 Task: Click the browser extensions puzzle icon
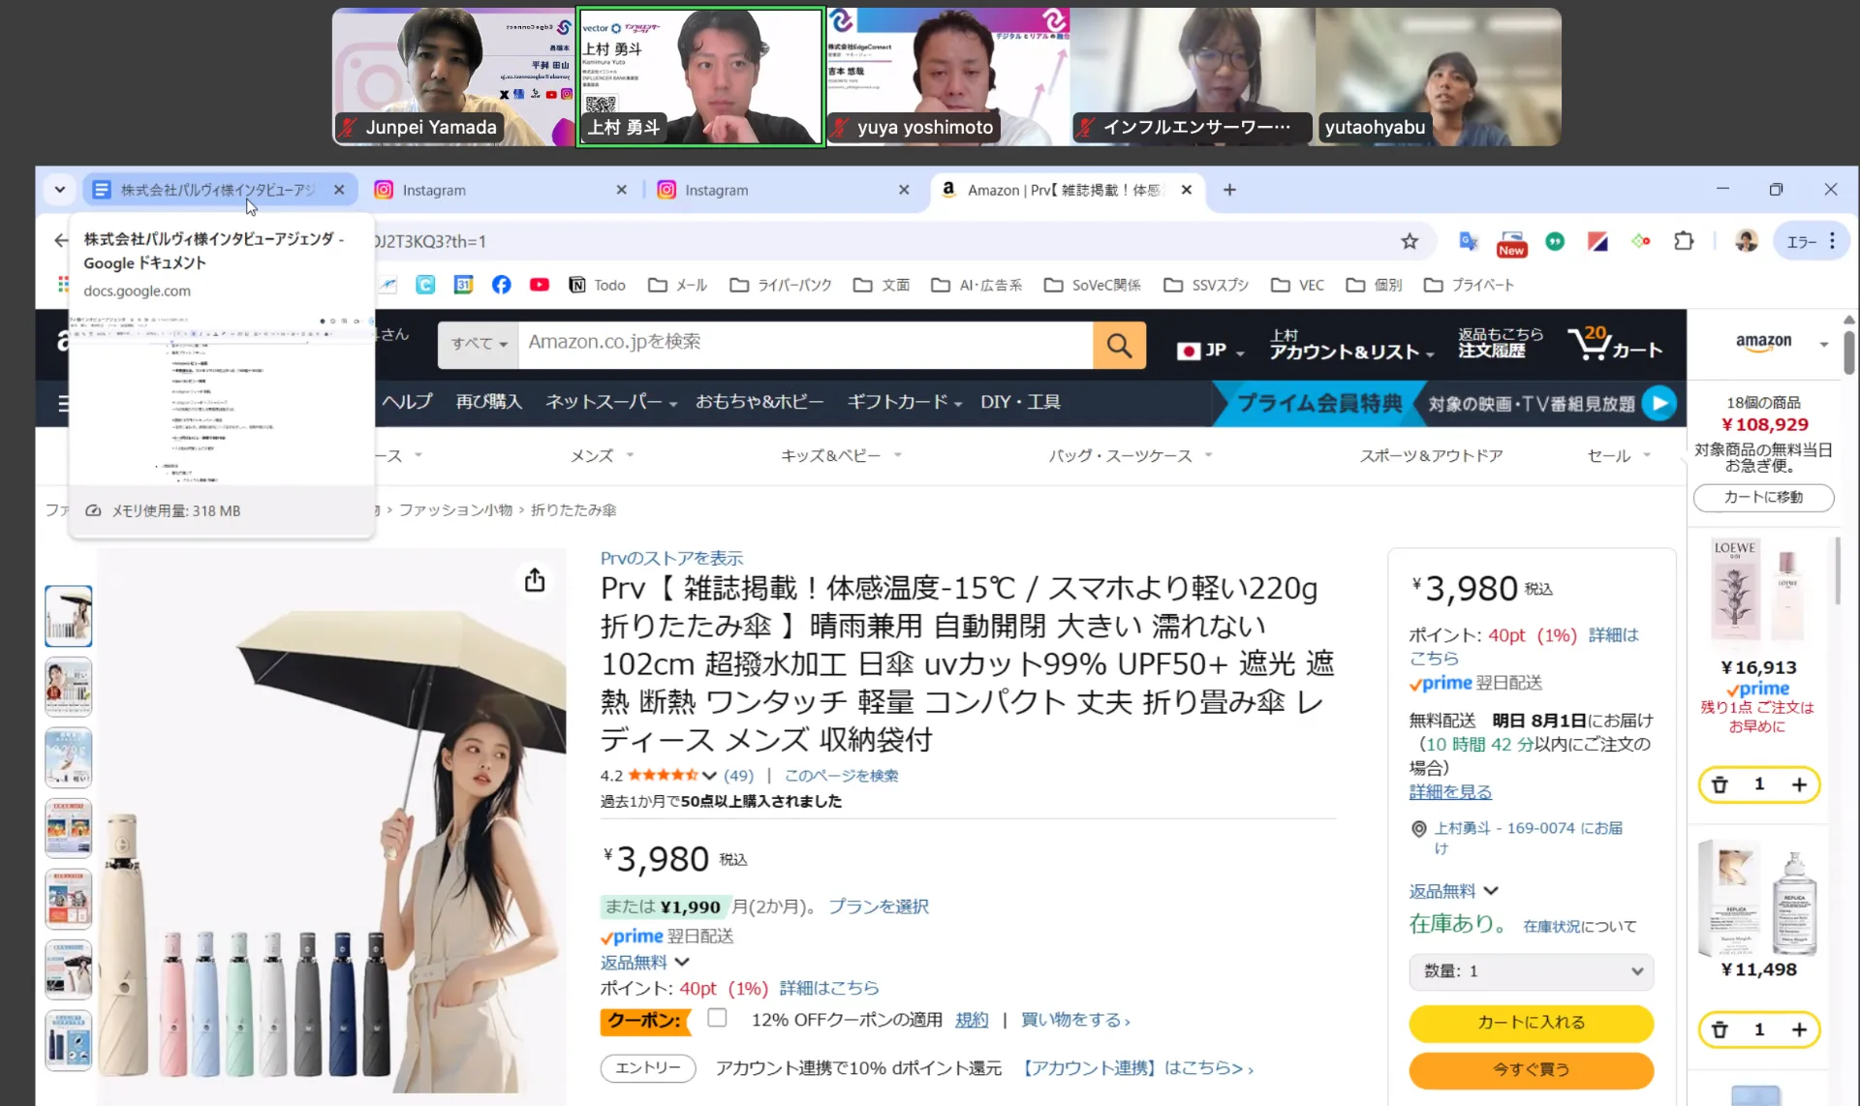[1684, 241]
